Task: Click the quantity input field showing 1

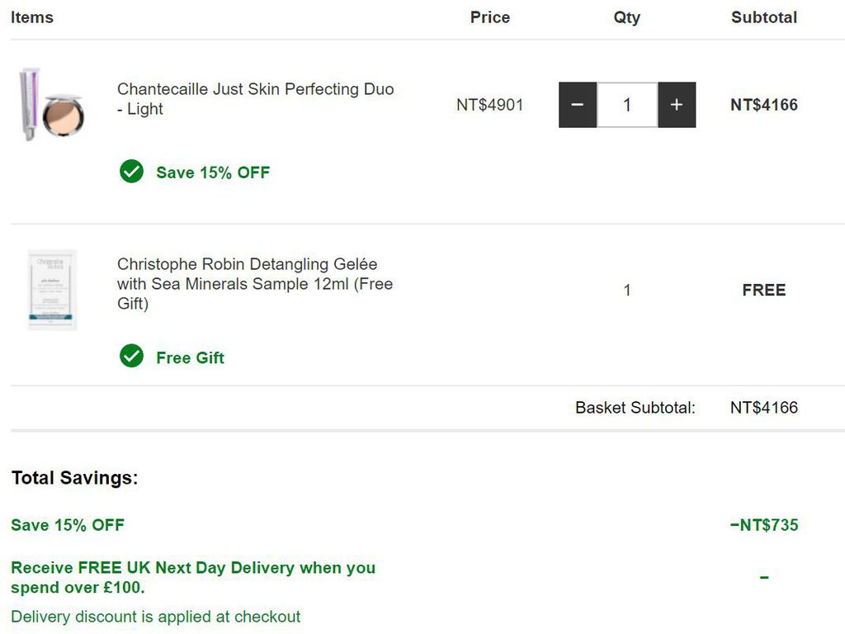Action: [x=627, y=105]
